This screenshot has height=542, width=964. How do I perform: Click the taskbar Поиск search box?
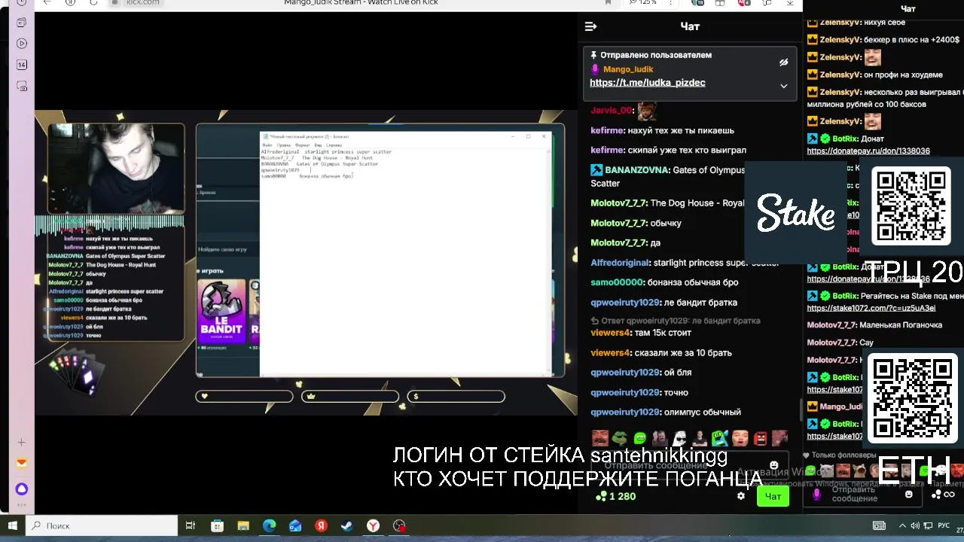point(102,525)
